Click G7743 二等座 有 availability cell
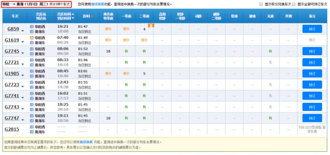This screenshot has height=155, width=330. coord(144,107)
